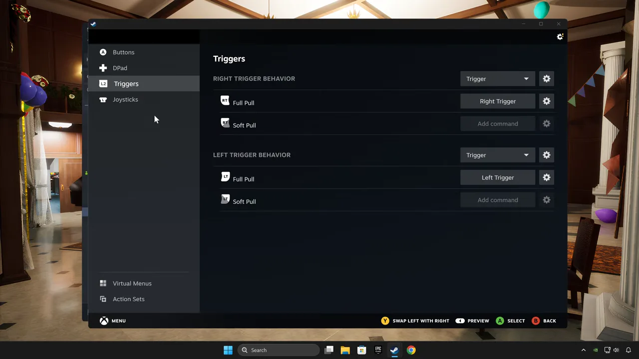Open File Explorer from the taskbar

(x=345, y=350)
